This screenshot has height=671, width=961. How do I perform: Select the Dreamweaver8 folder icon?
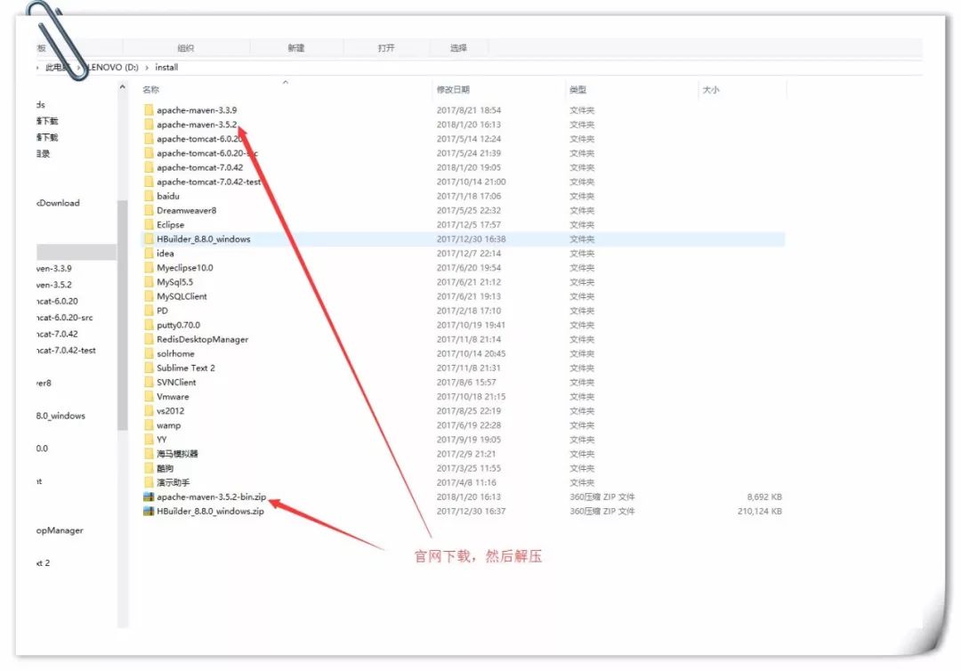pos(149,210)
